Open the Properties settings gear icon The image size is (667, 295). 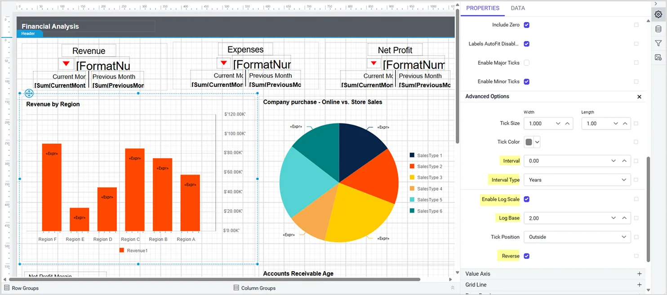pyautogui.click(x=658, y=14)
